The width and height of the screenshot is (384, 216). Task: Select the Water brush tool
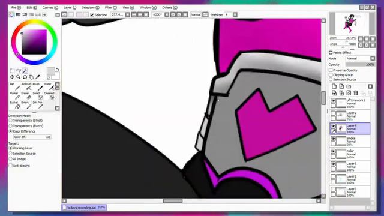coord(49,86)
